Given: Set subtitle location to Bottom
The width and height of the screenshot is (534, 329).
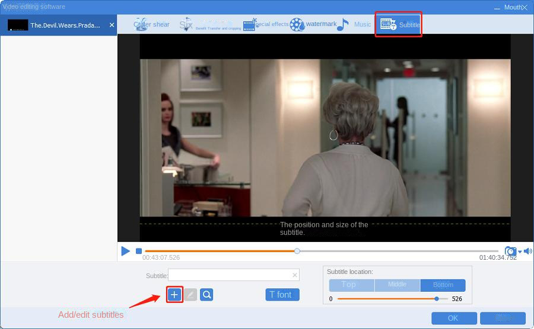Looking at the screenshot, I should [x=443, y=285].
